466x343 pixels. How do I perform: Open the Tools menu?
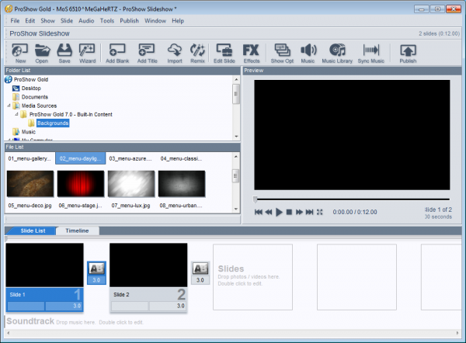[107, 21]
